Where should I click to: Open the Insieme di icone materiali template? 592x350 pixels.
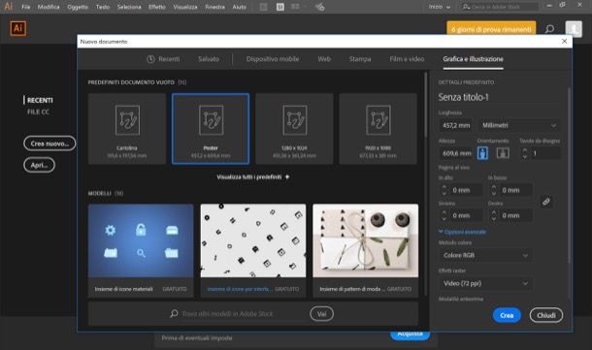[141, 251]
